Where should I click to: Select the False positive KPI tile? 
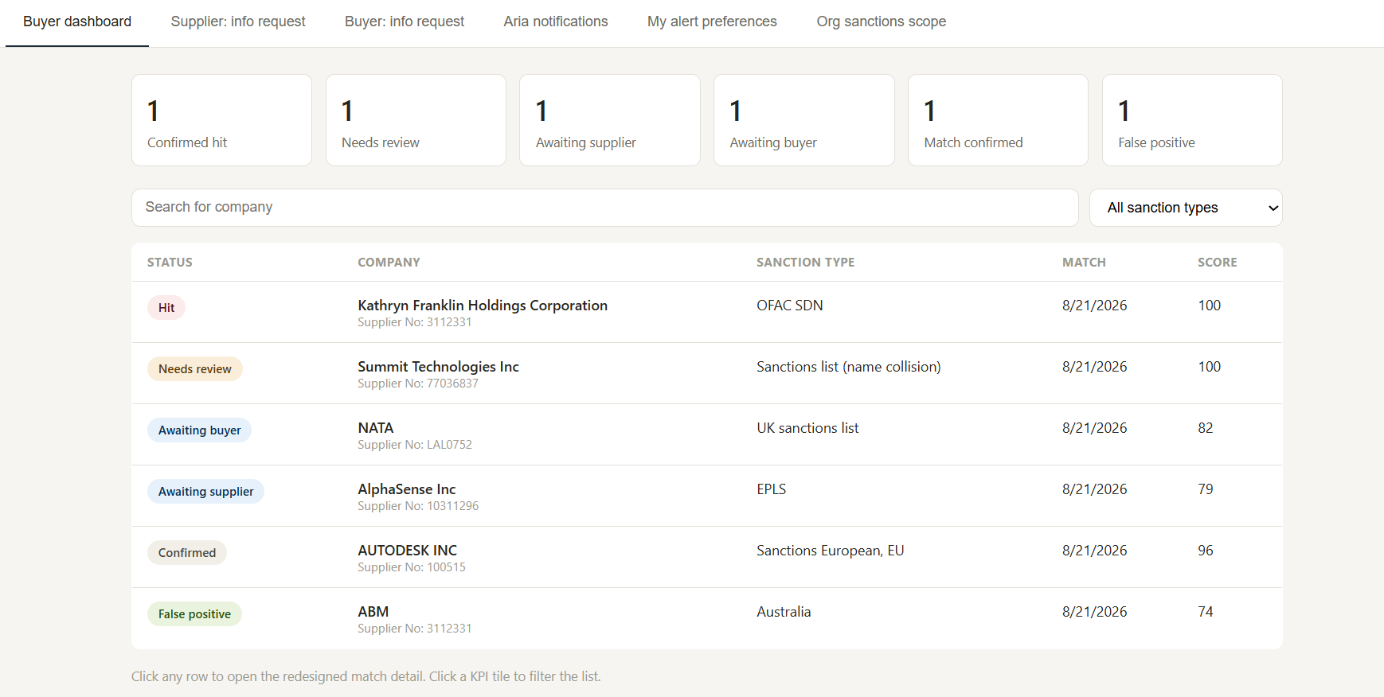[x=1192, y=120]
